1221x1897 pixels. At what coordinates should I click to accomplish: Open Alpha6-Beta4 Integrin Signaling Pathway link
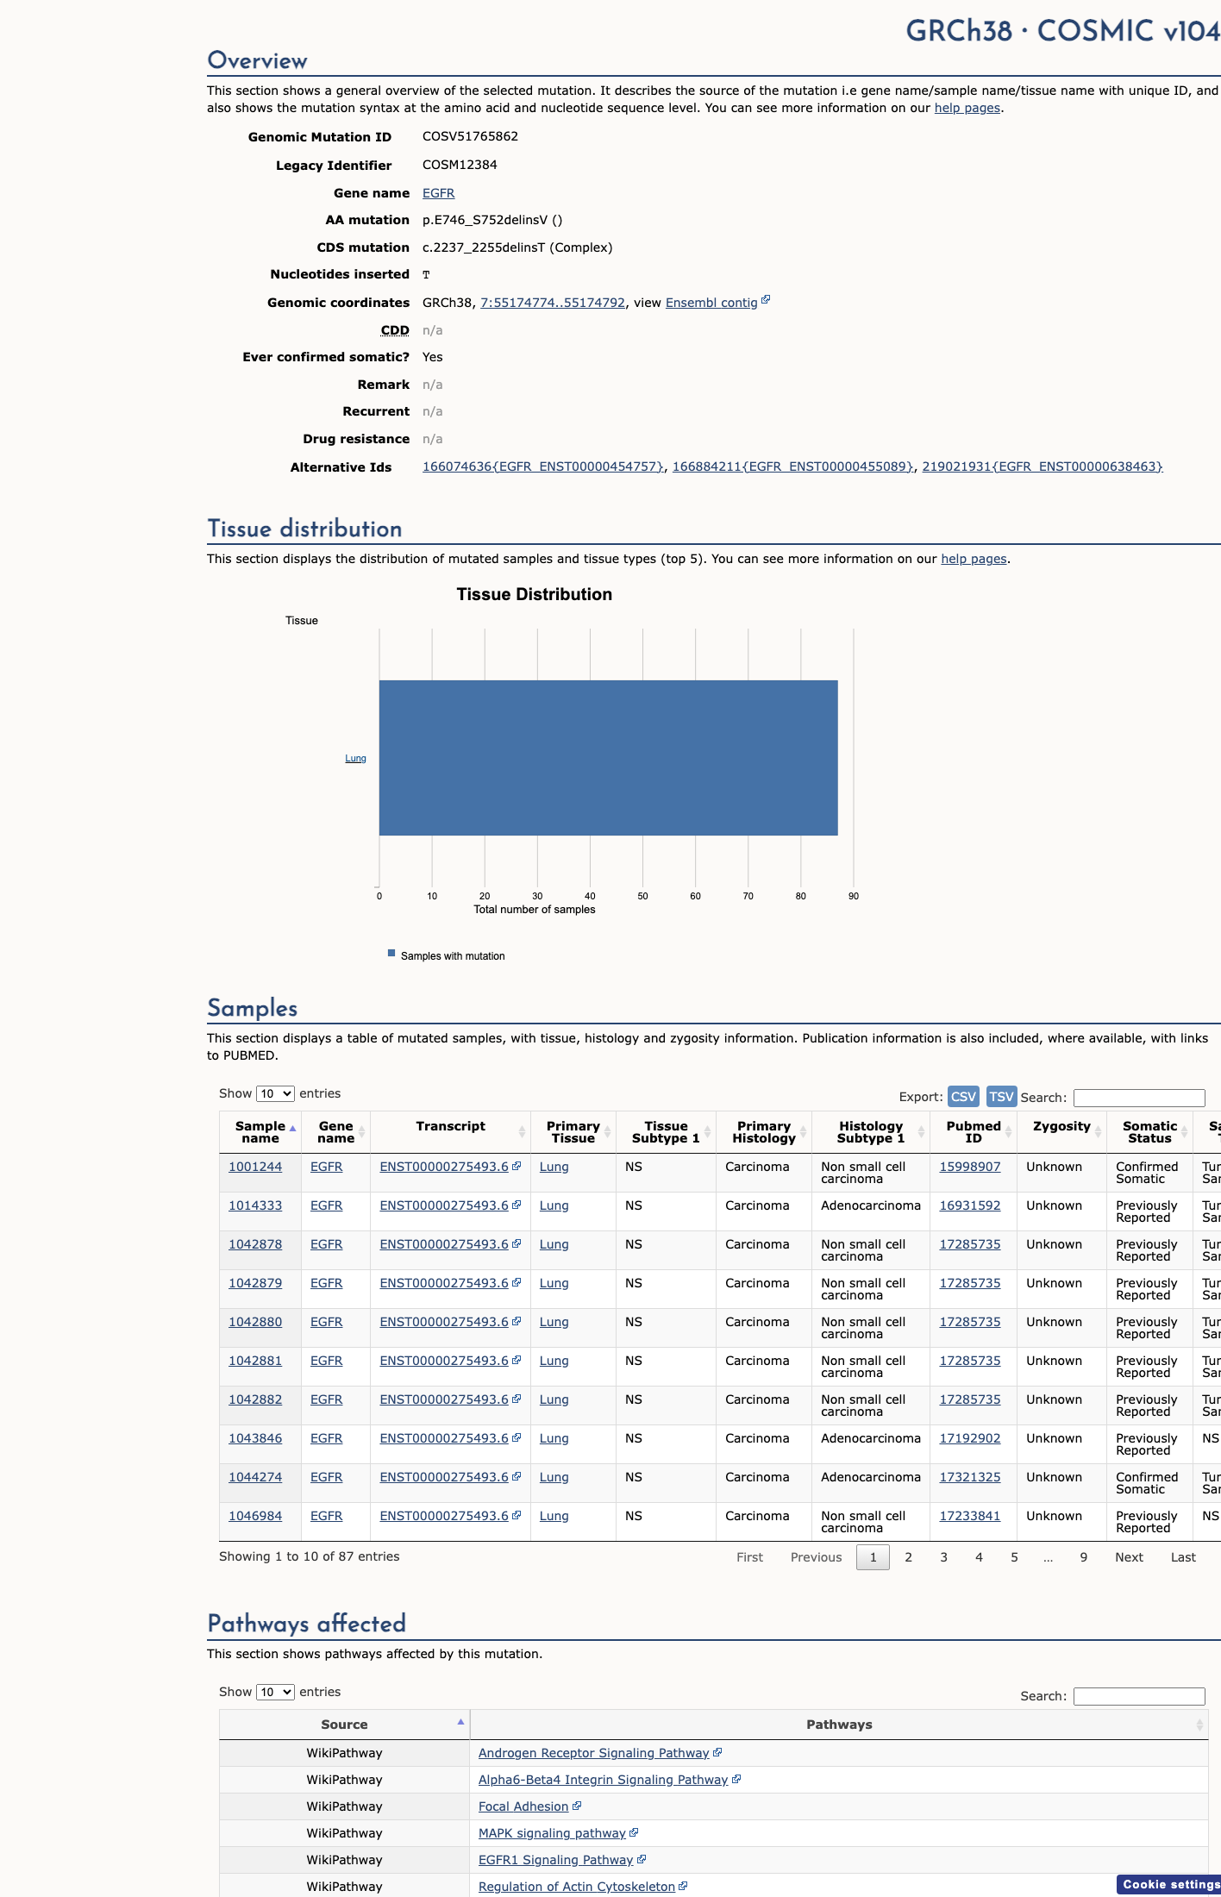pos(603,1780)
